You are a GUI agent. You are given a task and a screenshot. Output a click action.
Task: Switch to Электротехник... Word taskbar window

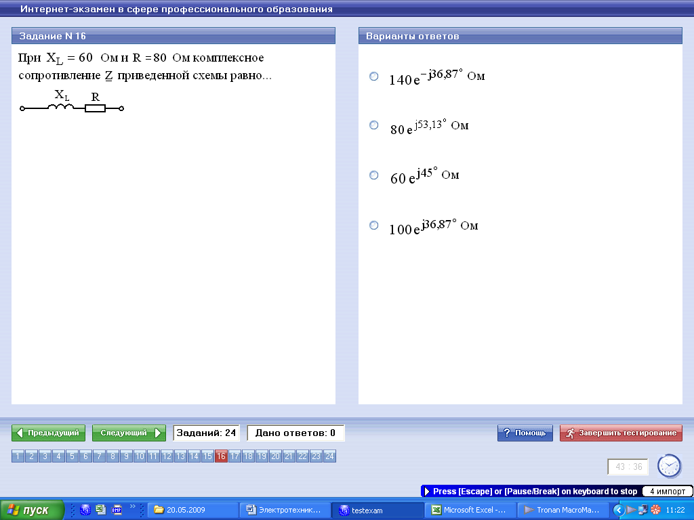click(285, 511)
